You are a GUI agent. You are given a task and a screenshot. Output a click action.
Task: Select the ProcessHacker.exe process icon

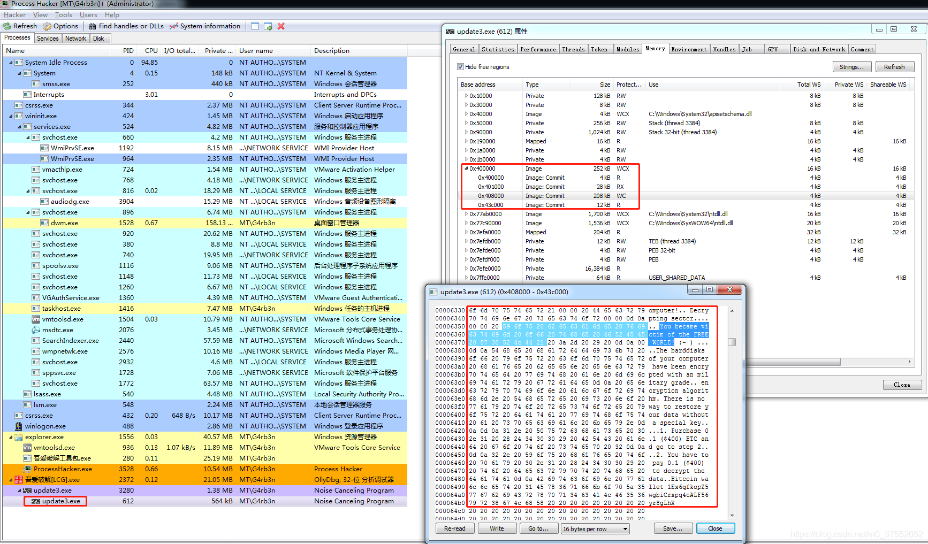27,469
